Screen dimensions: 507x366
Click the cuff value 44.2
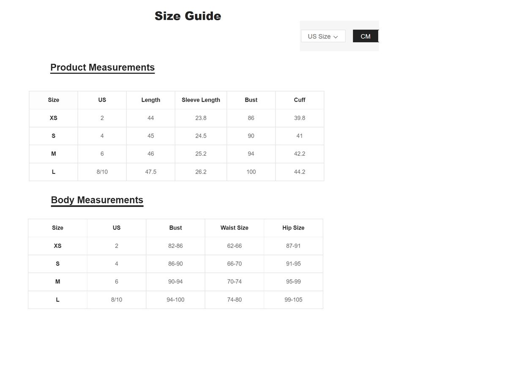(300, 172)
